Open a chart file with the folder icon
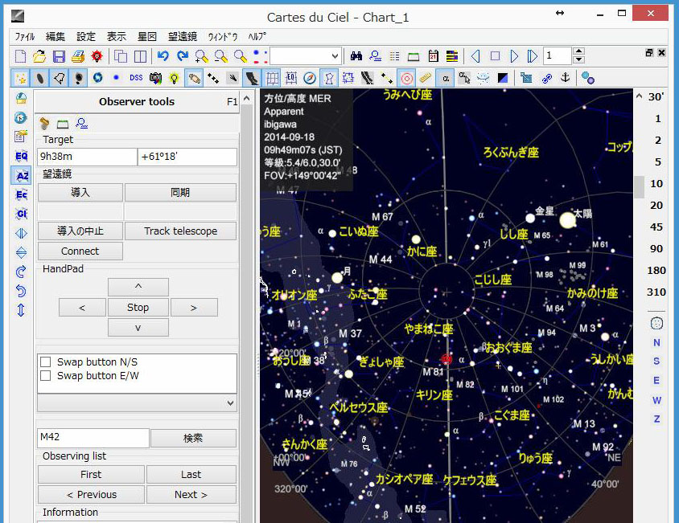Image resolution: width=679 pixels, height=523 pixels. 39,56
